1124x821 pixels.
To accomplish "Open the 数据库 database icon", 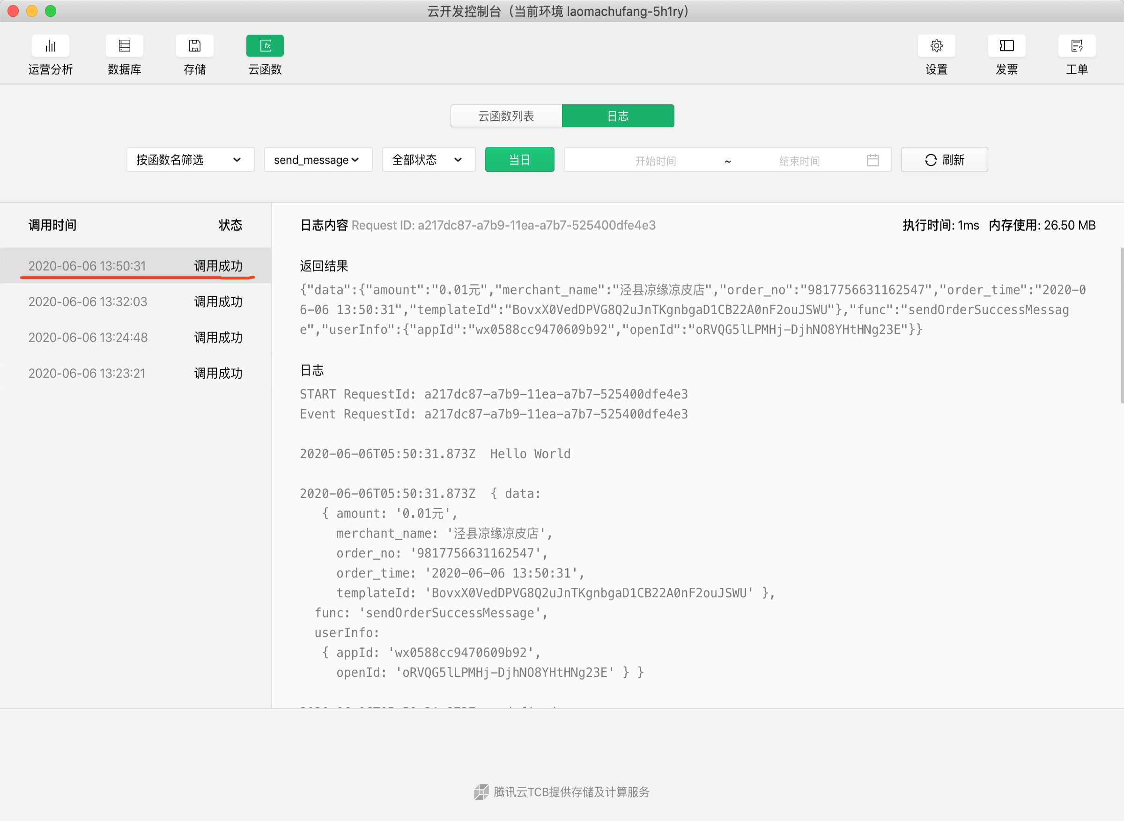I will [124, 46].
